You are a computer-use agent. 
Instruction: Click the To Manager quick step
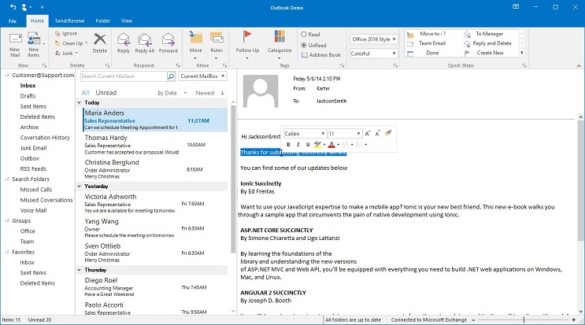(x=489, y=34)
